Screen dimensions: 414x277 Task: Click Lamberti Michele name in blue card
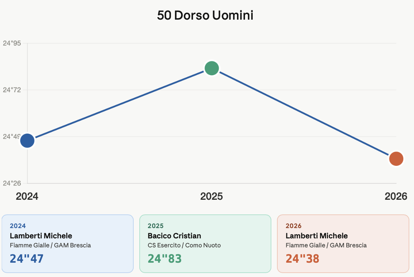point(41,236)
